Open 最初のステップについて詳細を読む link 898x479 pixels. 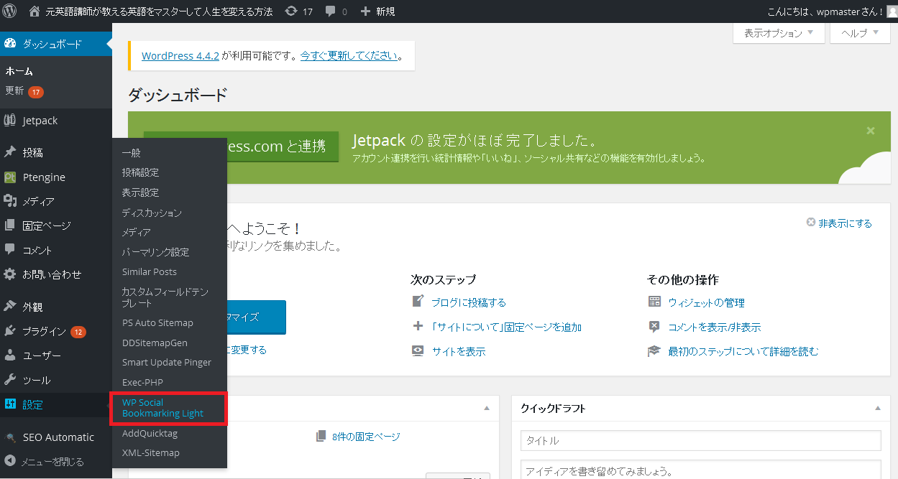743,351
